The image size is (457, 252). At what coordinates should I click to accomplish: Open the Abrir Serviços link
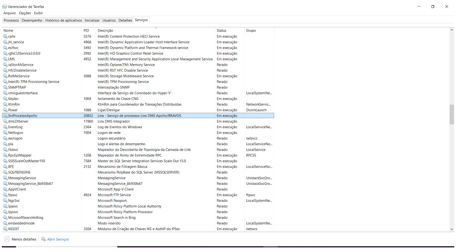[58, 239]
